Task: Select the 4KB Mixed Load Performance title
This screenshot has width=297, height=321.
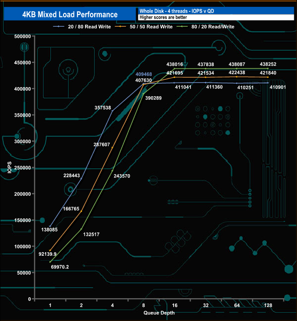Action: (70, 15)
